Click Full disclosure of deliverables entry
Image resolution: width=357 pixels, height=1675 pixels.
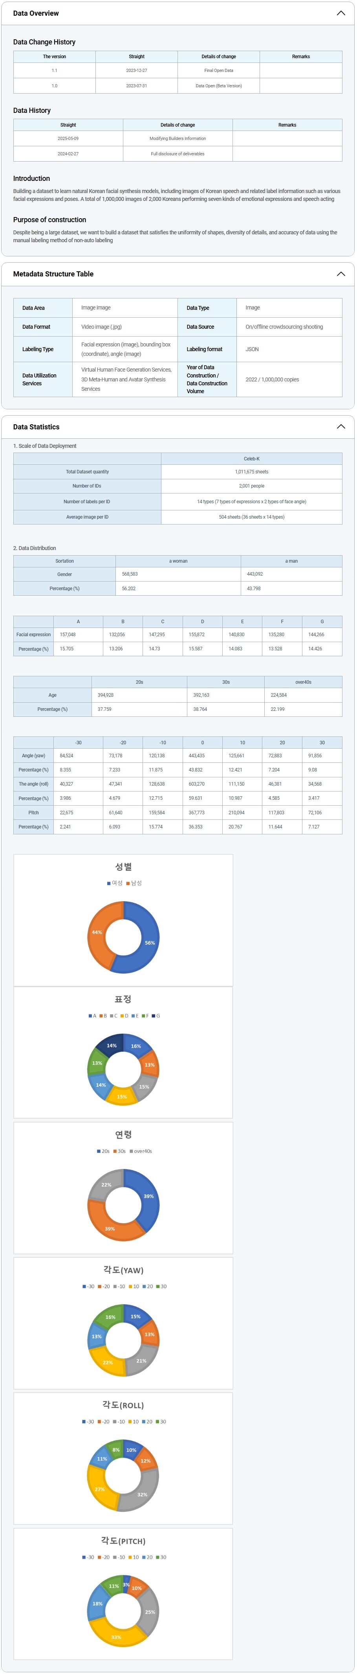click(x=177, y=154)
